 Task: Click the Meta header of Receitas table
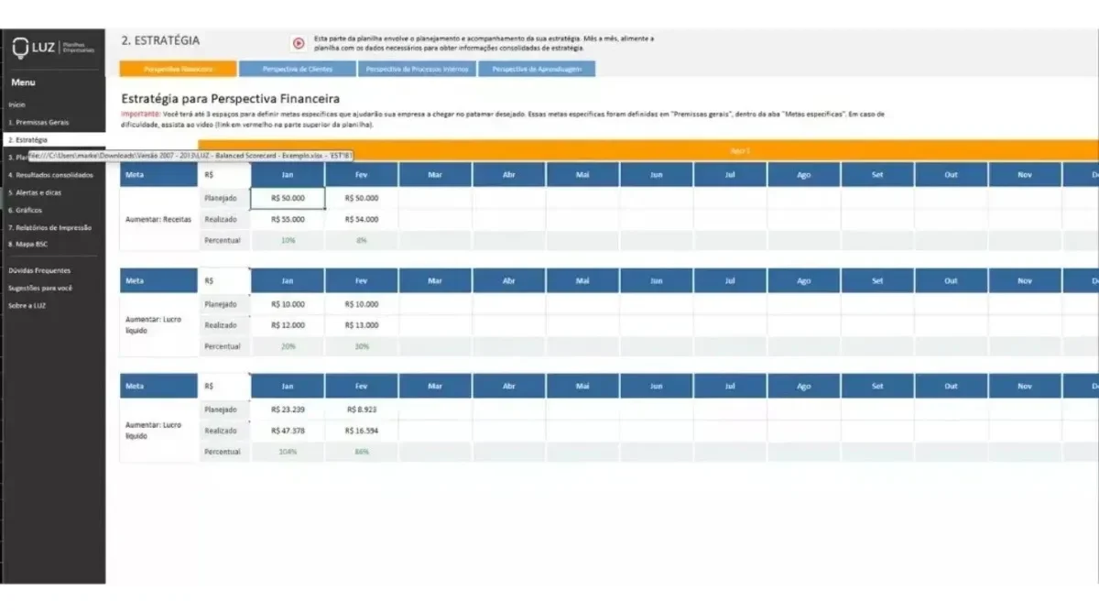(158, 174)
